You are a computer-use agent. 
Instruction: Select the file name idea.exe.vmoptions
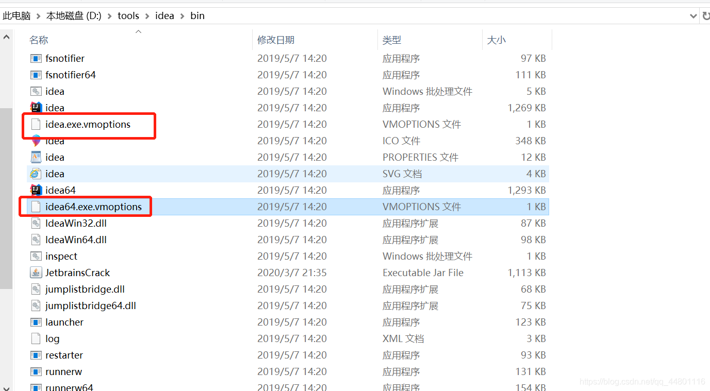pyautogui.click(x=88, y=124)
